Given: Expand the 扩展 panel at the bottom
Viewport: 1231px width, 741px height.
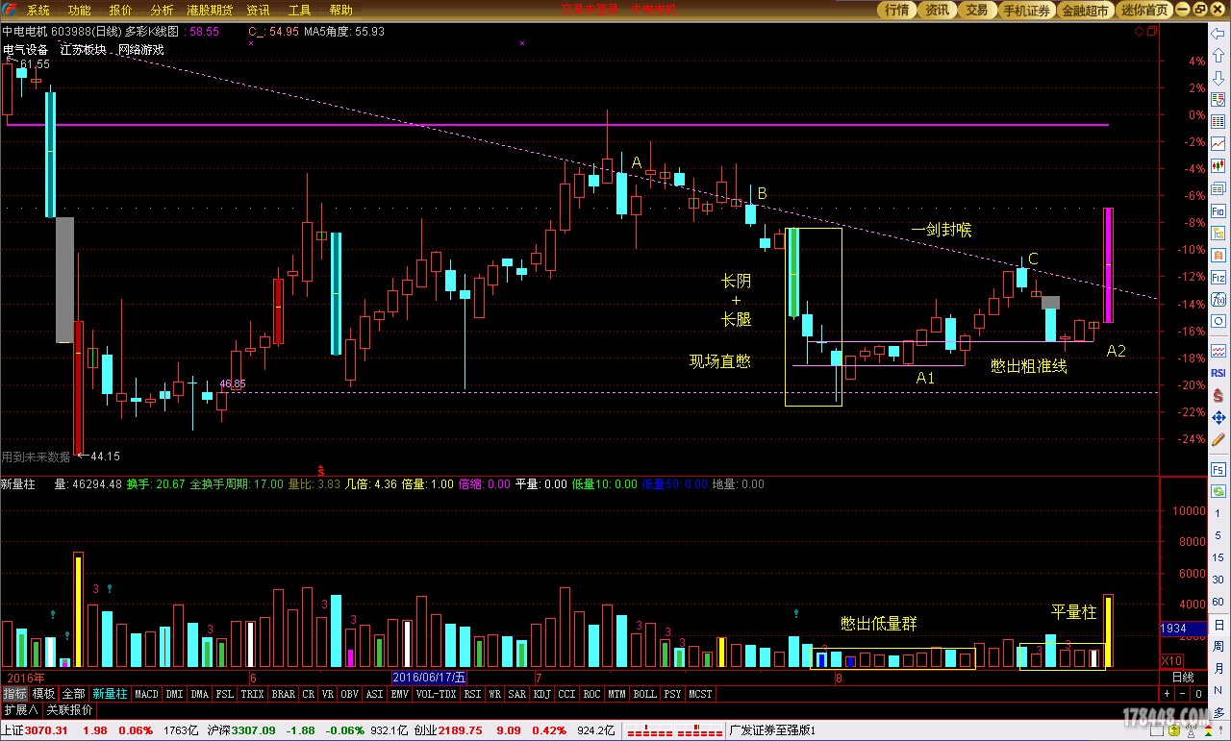Looking at the screenshot, I should (x=20, y=710).
